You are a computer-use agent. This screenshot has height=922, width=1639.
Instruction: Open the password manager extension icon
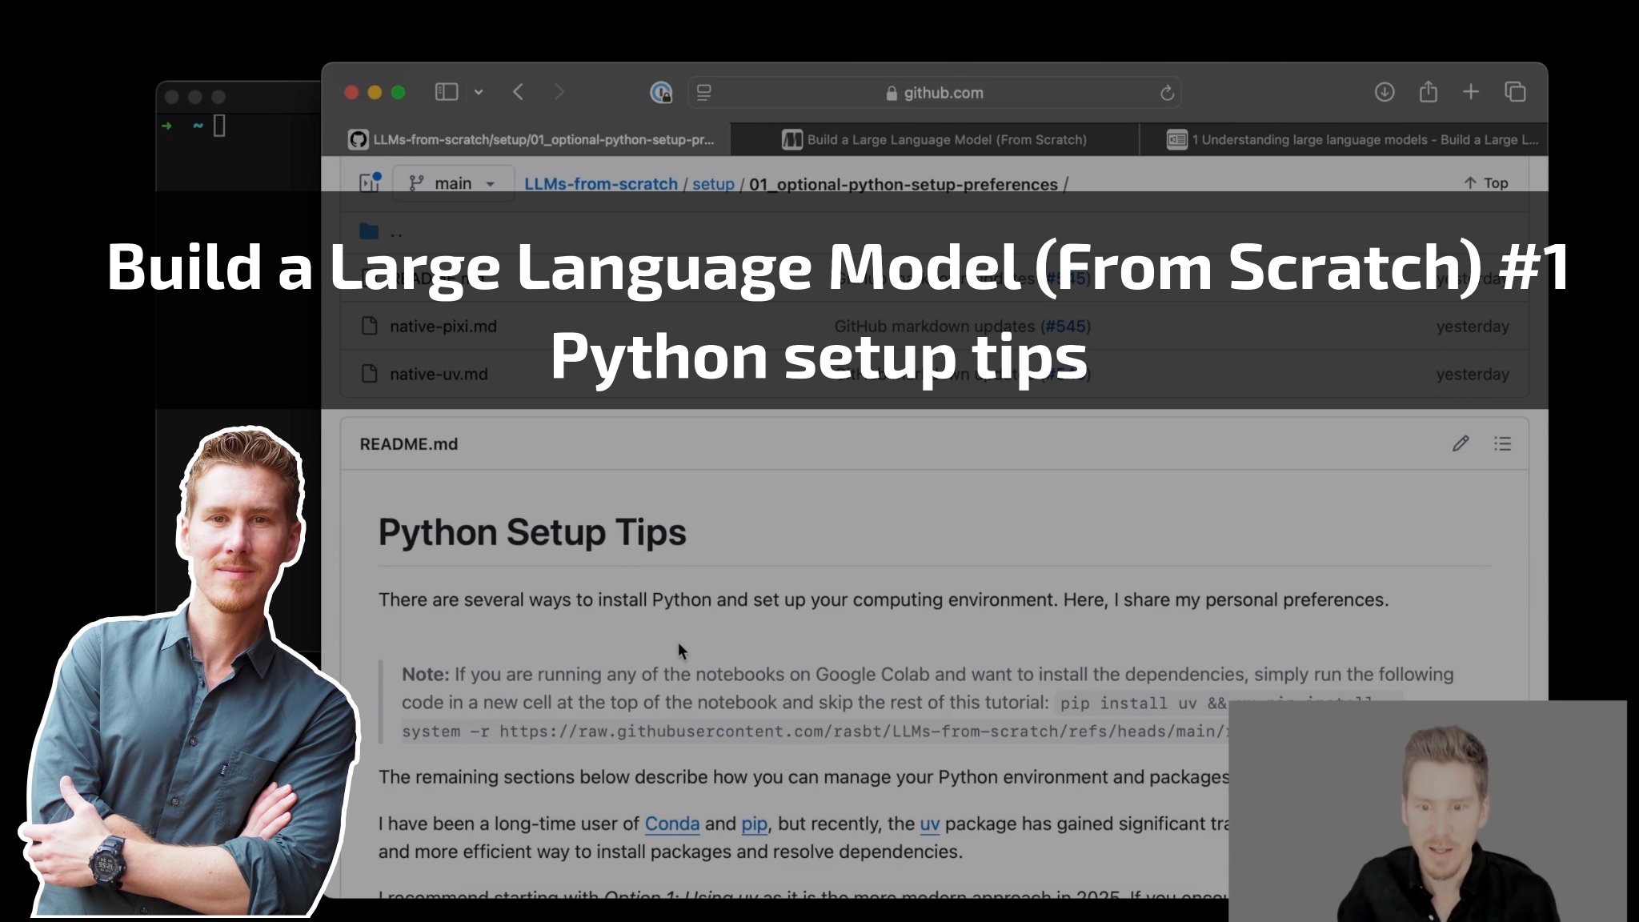pyautogui.click(x=661, y=93)
